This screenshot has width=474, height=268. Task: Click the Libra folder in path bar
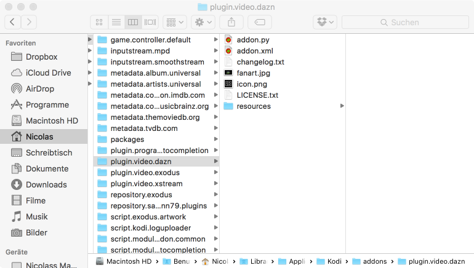(x=254, y=261)
